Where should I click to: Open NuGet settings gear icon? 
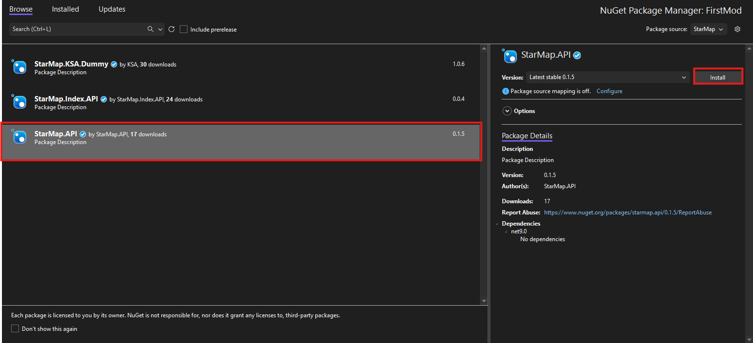click(737, 29)
